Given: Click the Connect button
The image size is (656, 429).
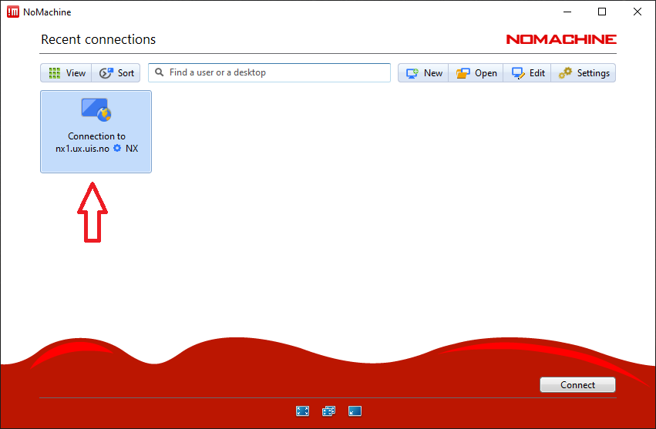Looking at the screenshot, I should pyautogui.click(x=577, y=384).
